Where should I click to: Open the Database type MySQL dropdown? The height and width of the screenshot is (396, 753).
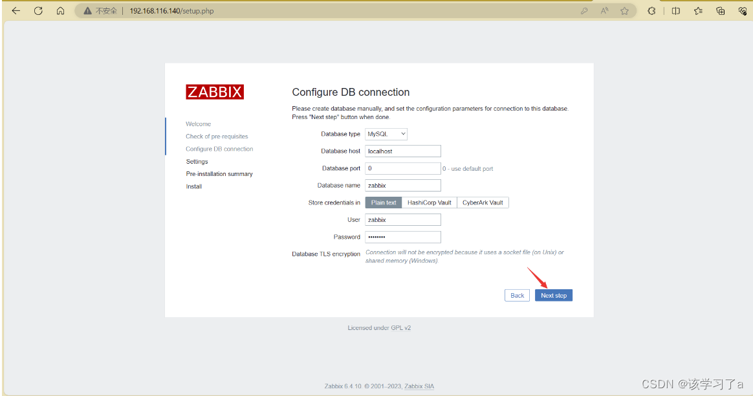click(386, 134)
